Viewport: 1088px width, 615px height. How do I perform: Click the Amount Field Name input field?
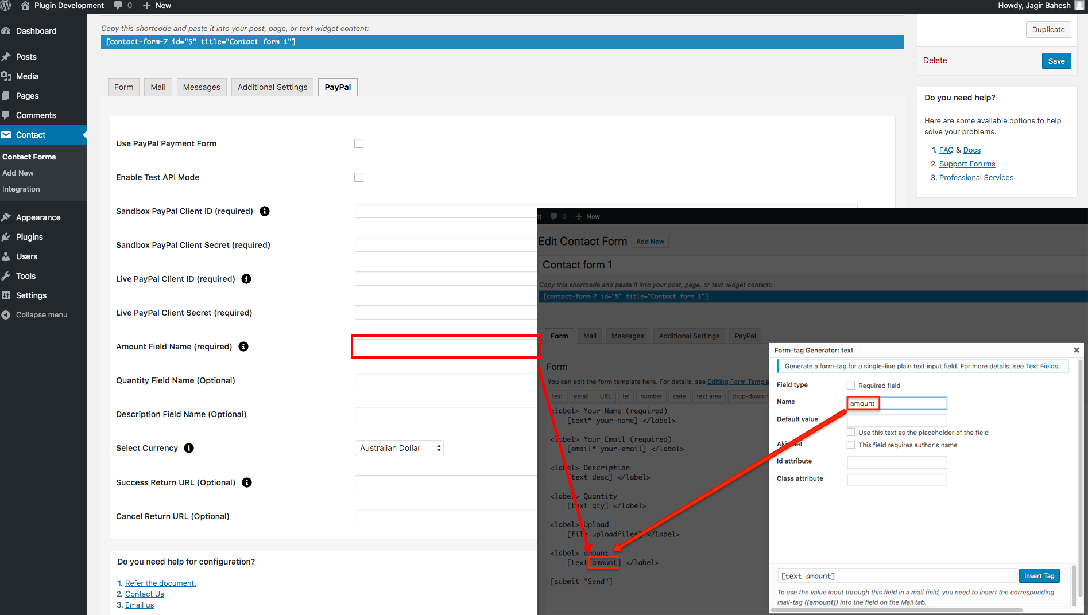(446, 347)
